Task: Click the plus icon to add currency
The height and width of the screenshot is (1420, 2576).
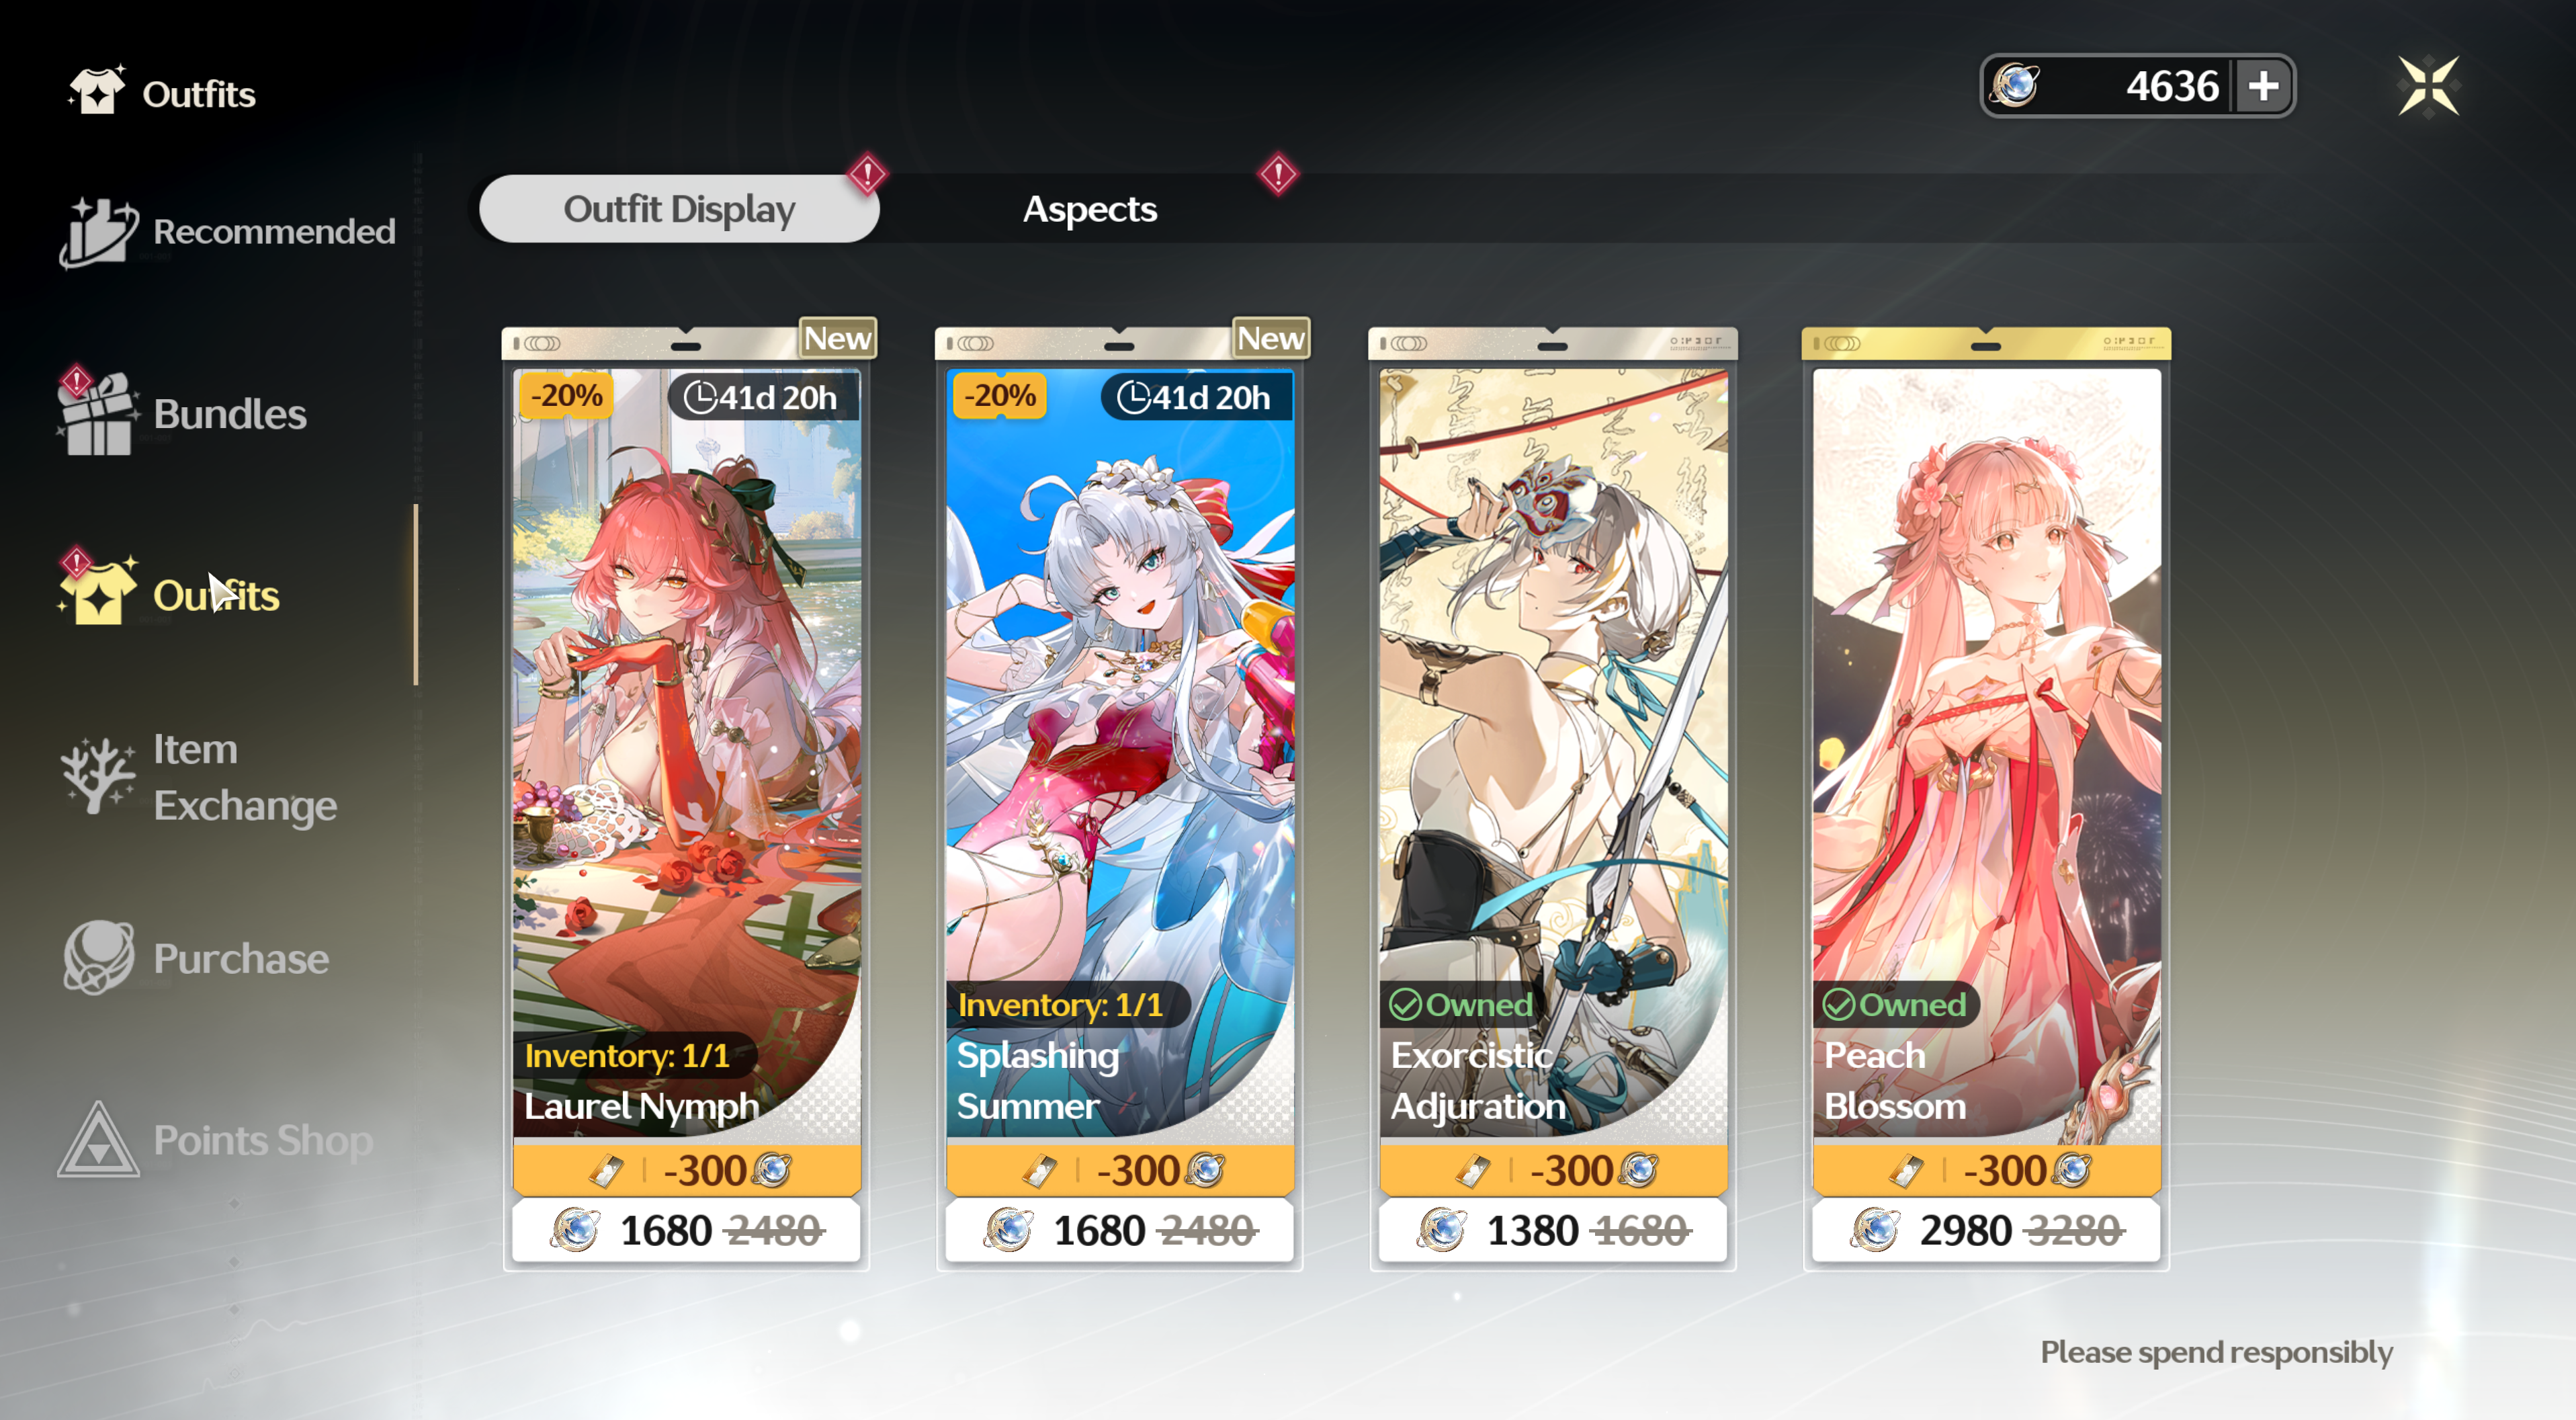Action: click(x=2264, y=86)
